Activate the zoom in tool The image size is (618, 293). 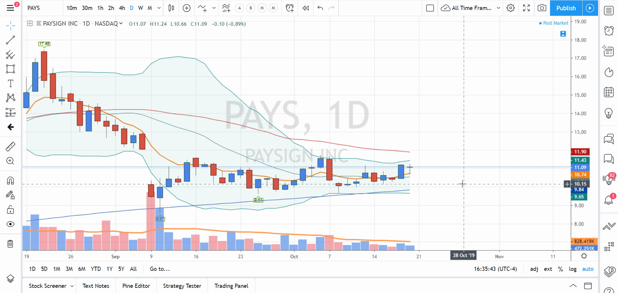pos(10,161)
